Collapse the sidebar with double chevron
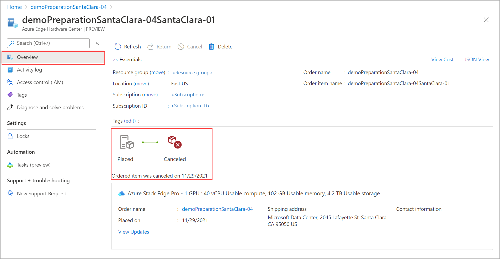The height and width of the screenshot is (259, 500). coord(97,43)
